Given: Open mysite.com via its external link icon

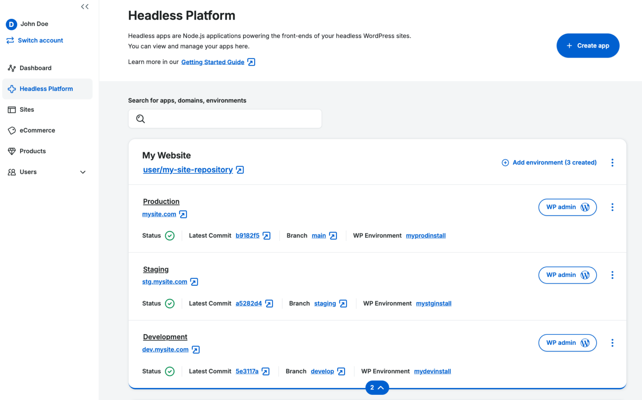Looking at the screenshot, I should 183,214.
